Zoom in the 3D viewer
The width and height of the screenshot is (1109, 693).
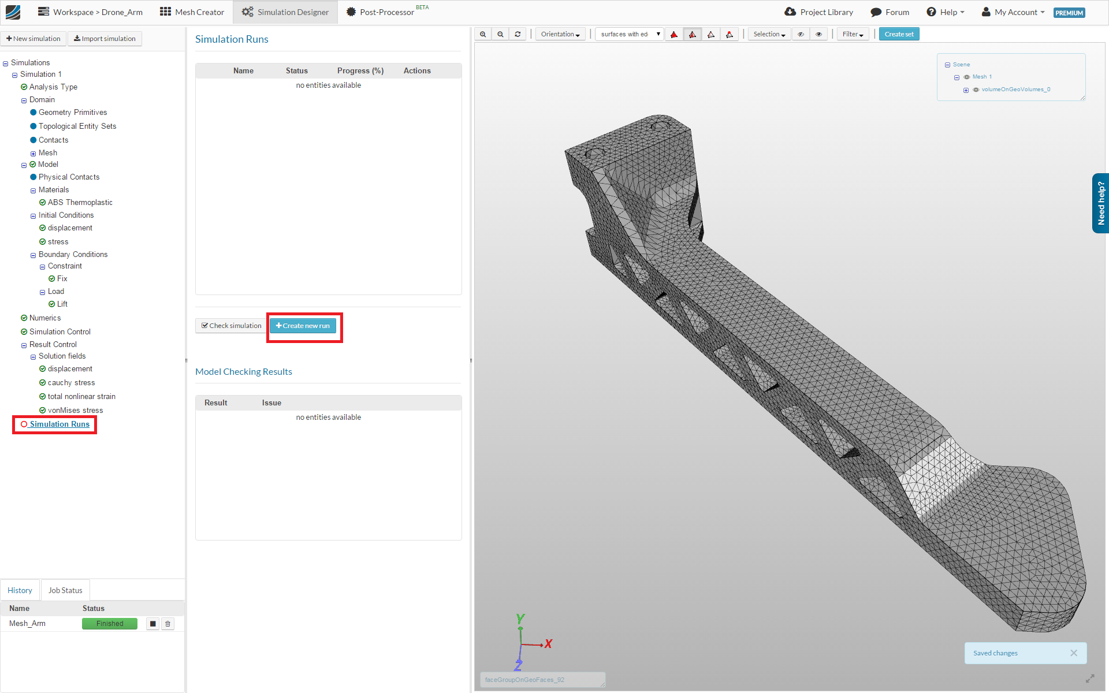click(x=483, y=34)
